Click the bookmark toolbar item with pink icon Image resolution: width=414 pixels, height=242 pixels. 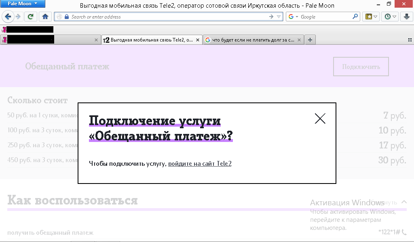(27, 29)
